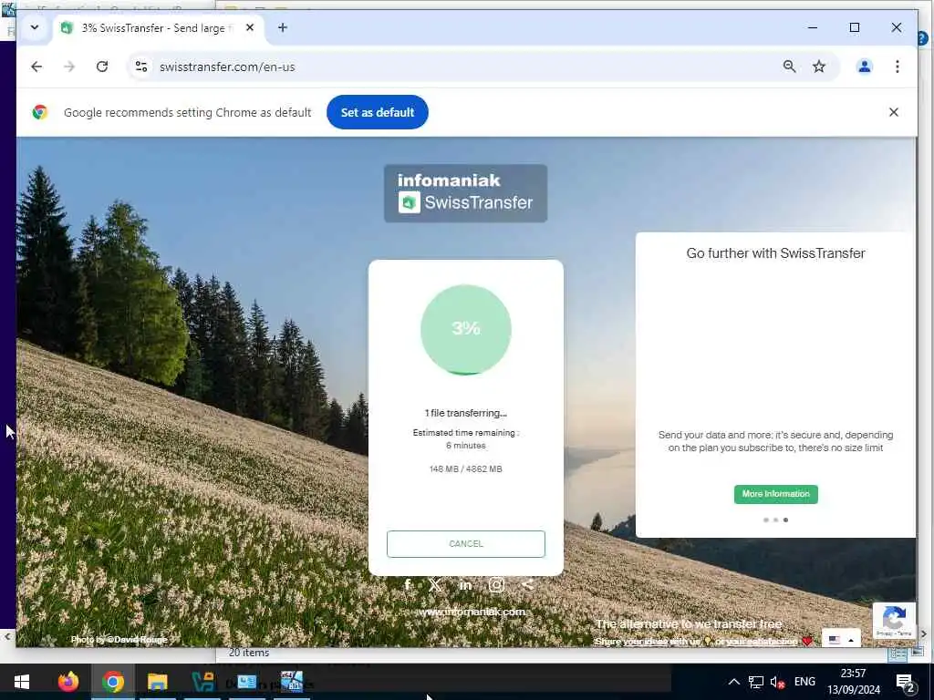The image size is (934, 700).
Task: Open the Windows Start menu
Action: [x=22, y=682]
